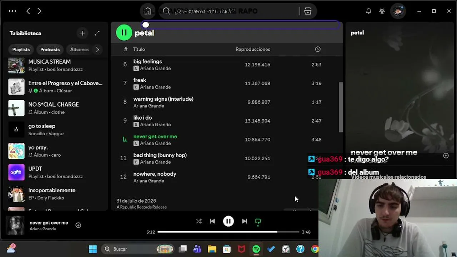This screenshot has width=457, height=257.
Task: Go forward with the right arrow
Action: coord(39,11)
